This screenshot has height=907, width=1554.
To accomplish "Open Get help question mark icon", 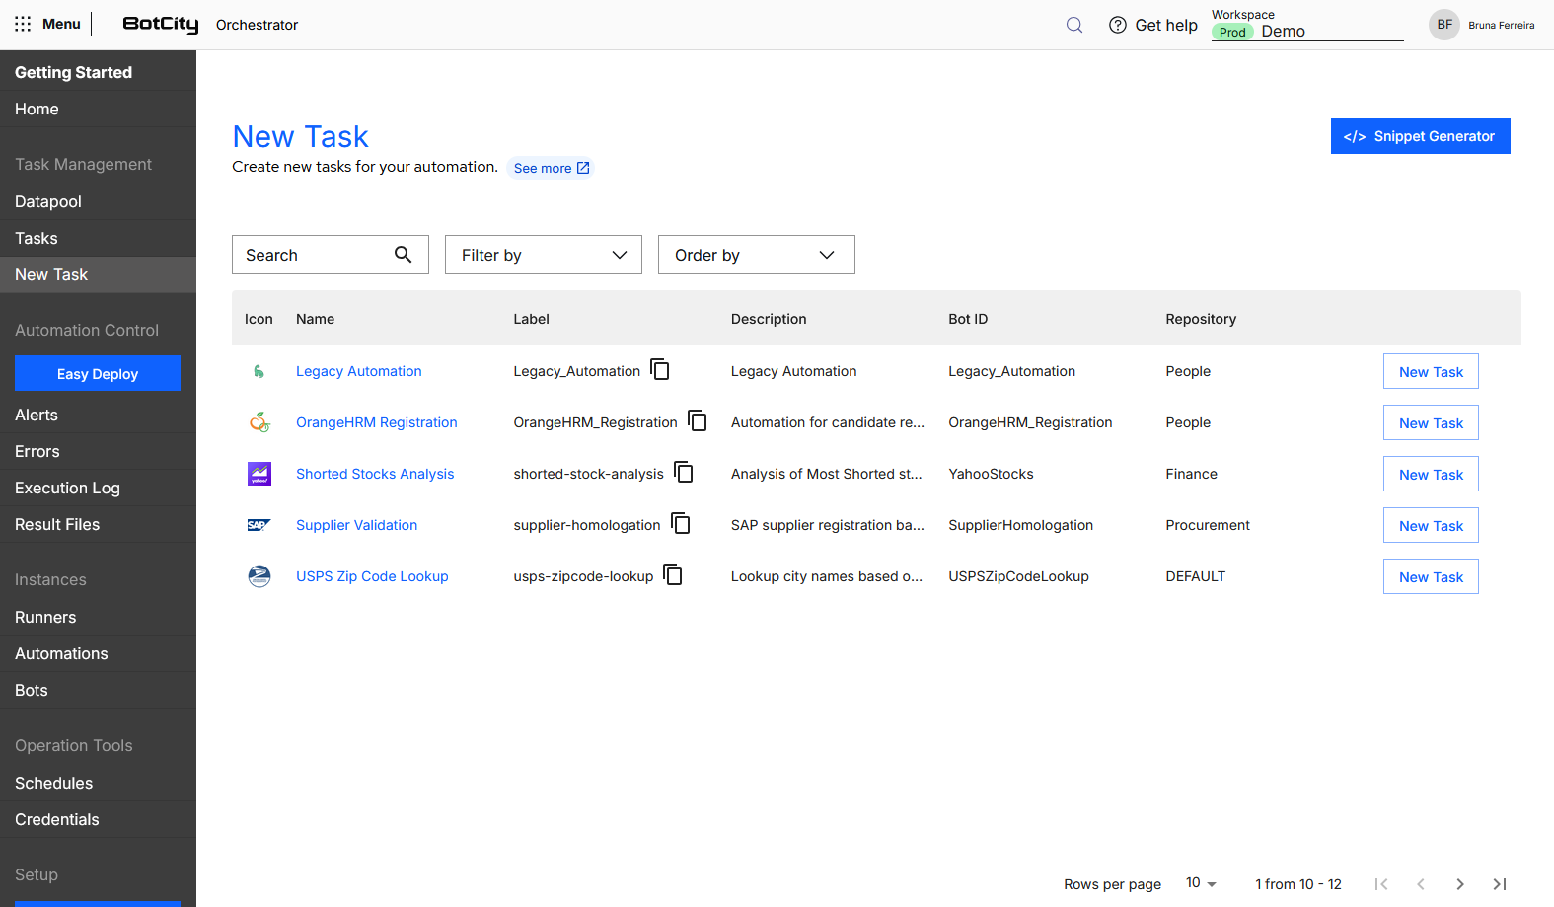I will [x=1118, y=25].
